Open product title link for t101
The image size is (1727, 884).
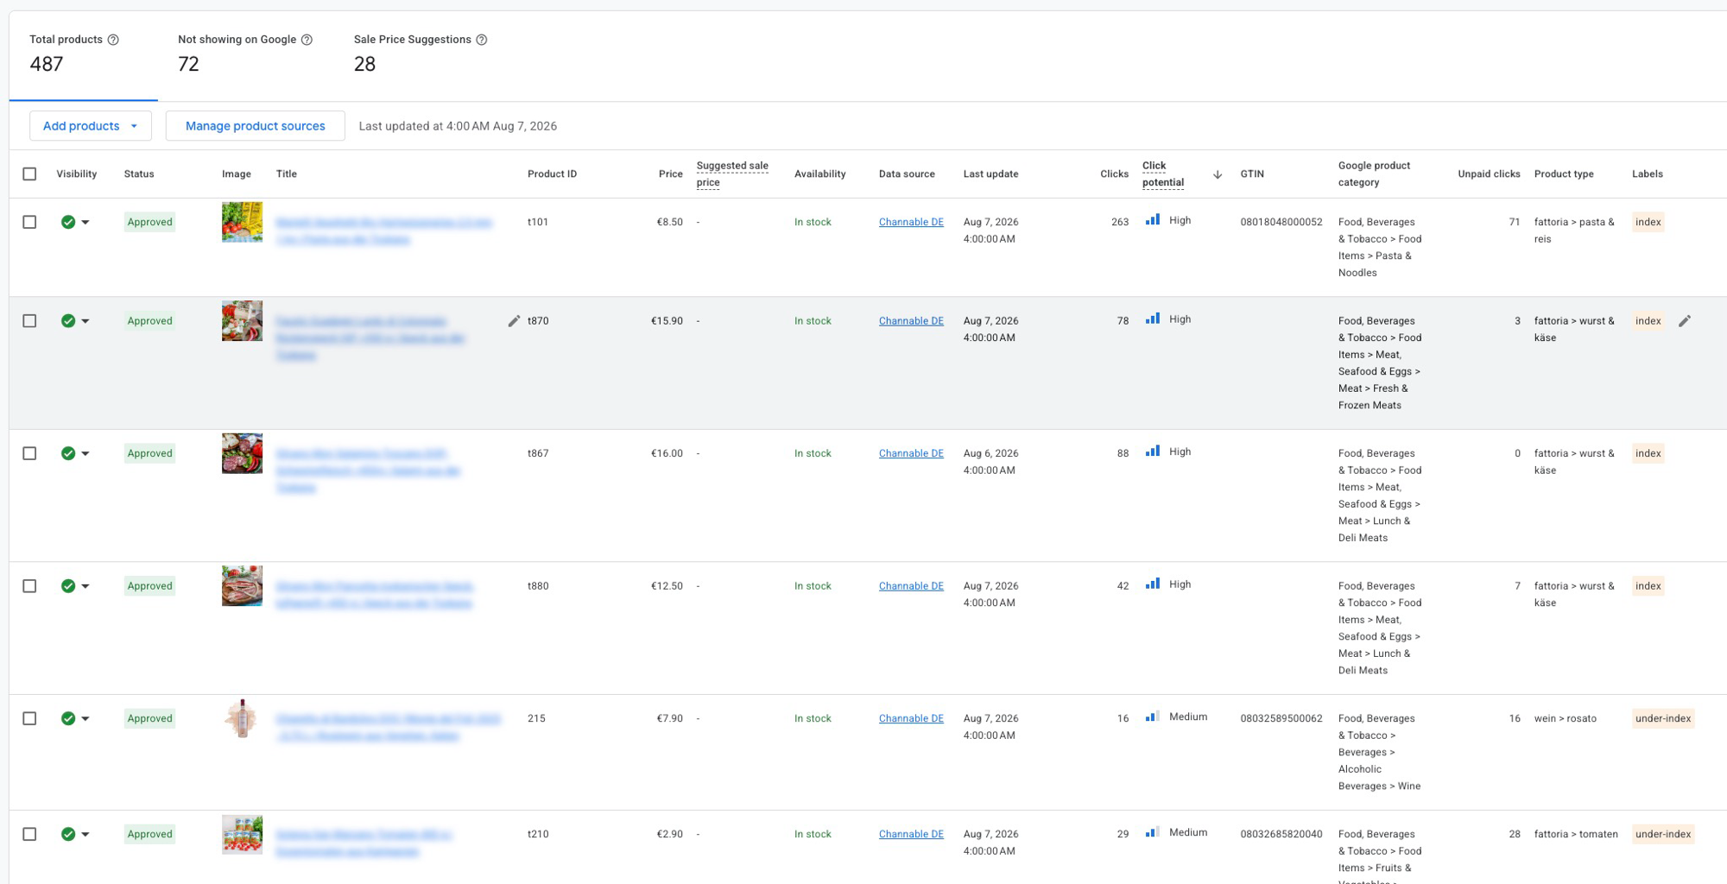coord(384,230)
